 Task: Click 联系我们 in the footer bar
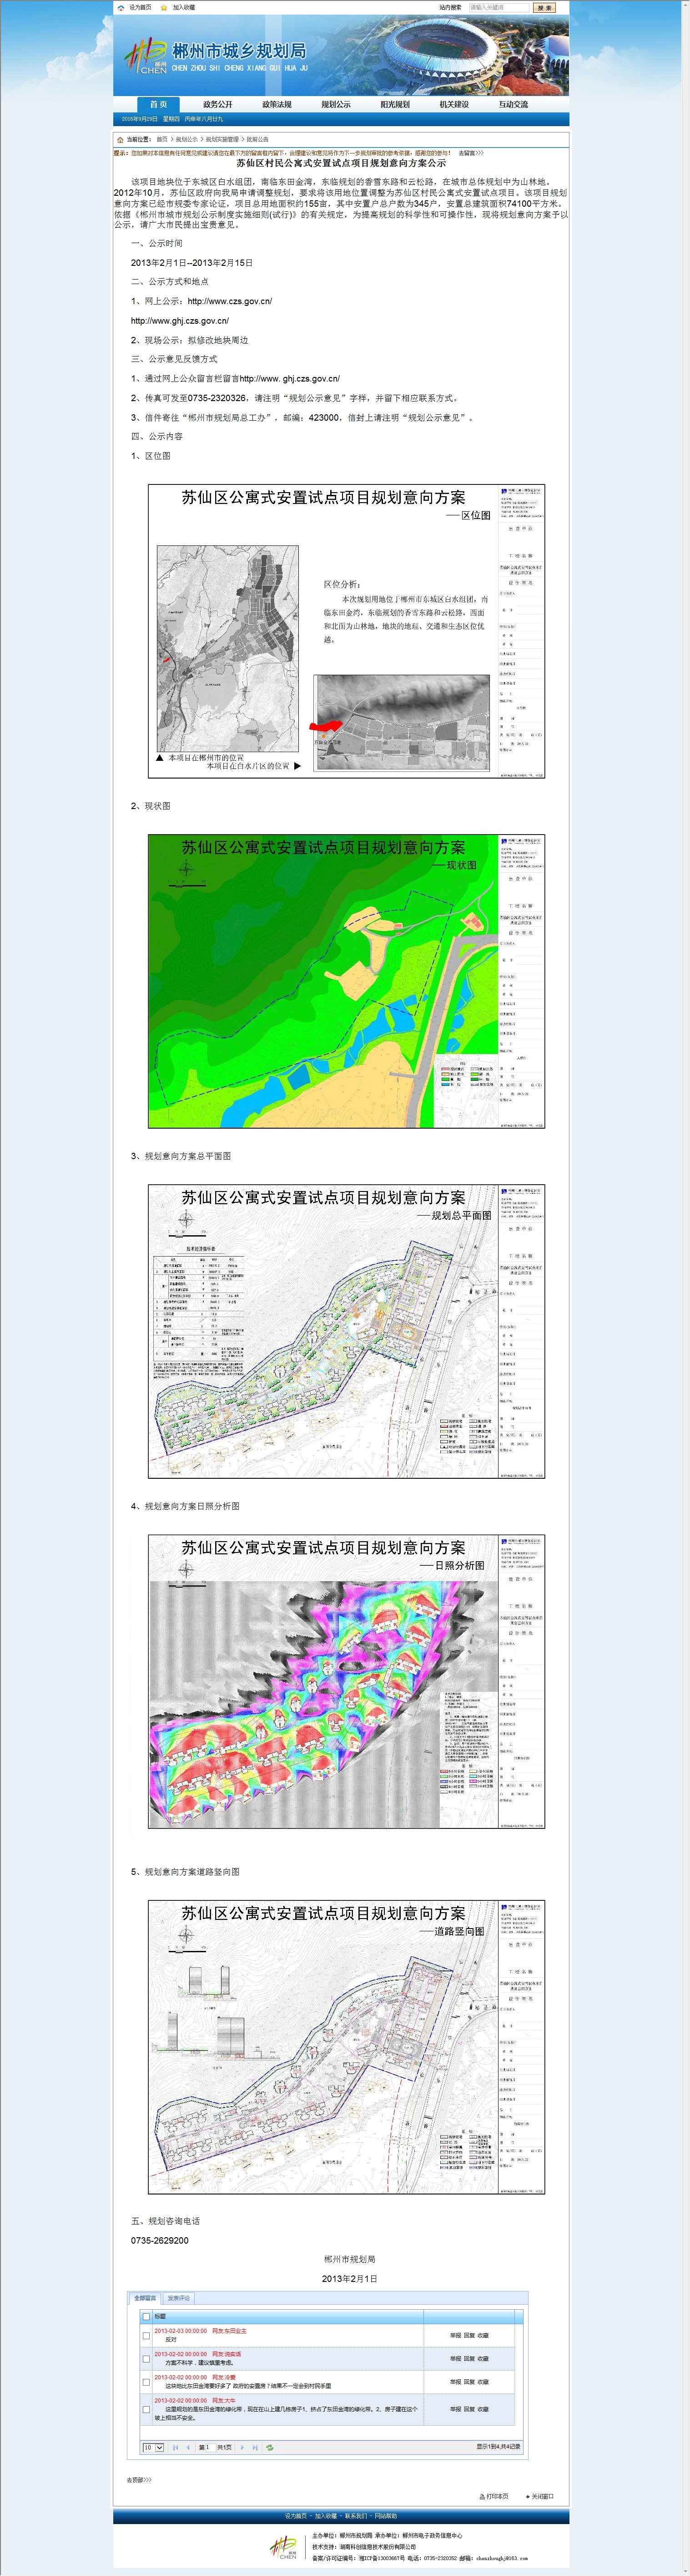356,2516
